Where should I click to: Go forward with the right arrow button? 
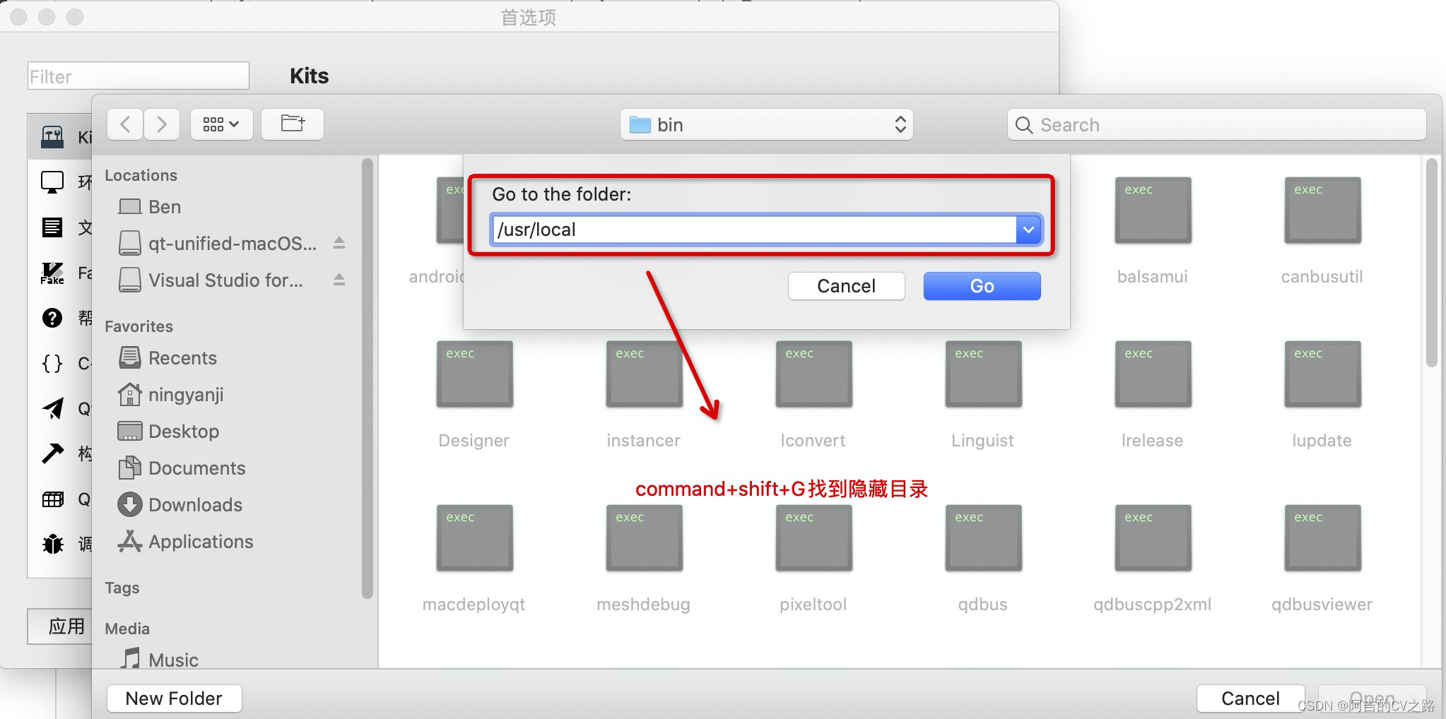(x=162, y=124)
